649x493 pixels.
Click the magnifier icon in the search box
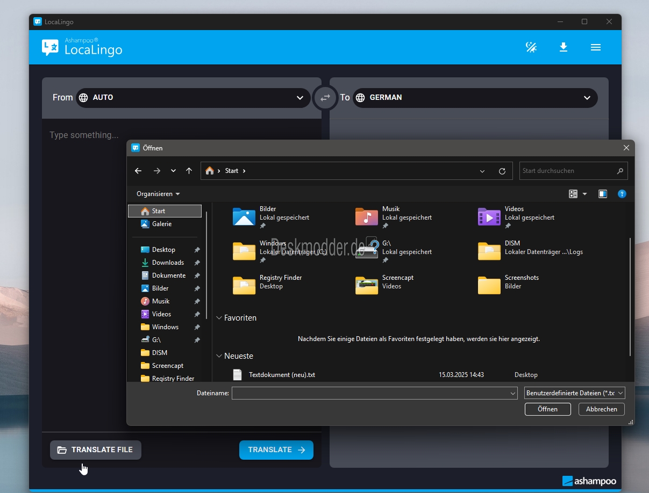pos(620,171)
